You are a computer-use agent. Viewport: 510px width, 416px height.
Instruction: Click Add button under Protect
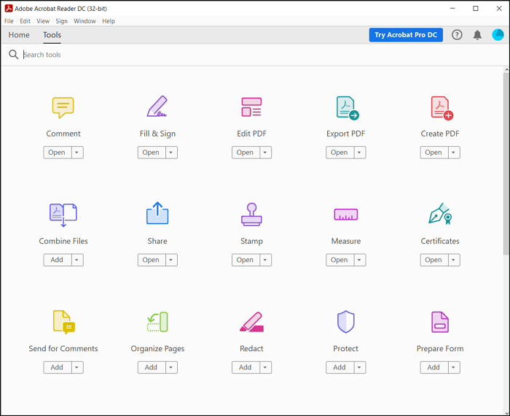pos(340,367)
